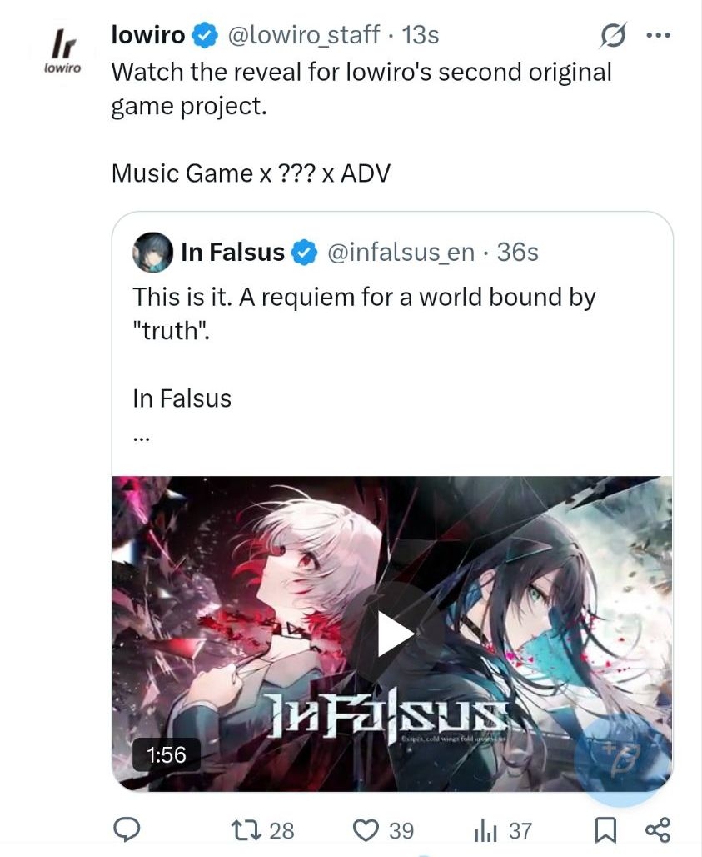Like the post with heart icon

pos(366,830)
